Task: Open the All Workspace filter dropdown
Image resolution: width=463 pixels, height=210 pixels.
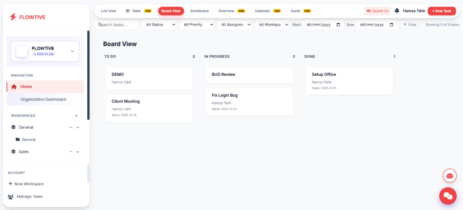Action: click(x=272, y=25)
